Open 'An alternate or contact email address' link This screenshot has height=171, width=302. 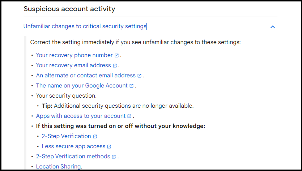[86, 76]
